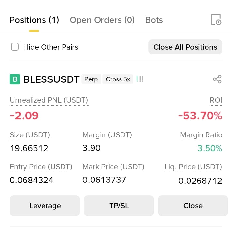
Task: Open the Leverage adjustment button
Action: click(45, 206)
